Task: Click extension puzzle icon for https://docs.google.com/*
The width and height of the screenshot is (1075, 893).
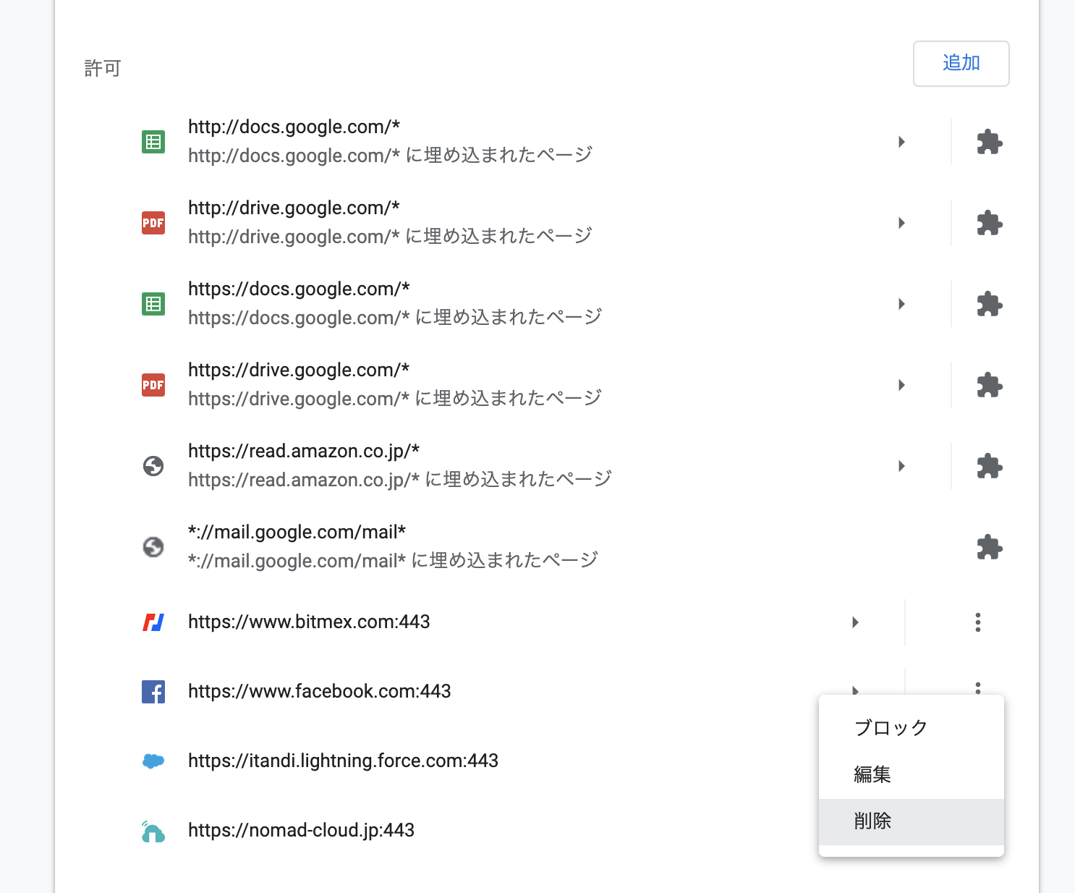Action: 989,304
